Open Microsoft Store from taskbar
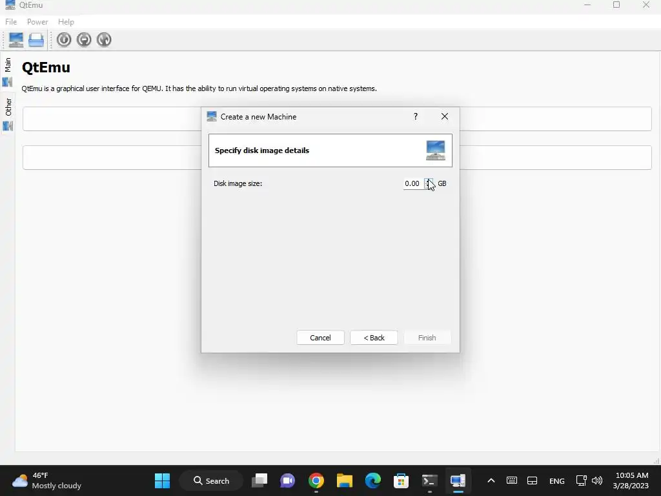661x496 pixels. 401,480
